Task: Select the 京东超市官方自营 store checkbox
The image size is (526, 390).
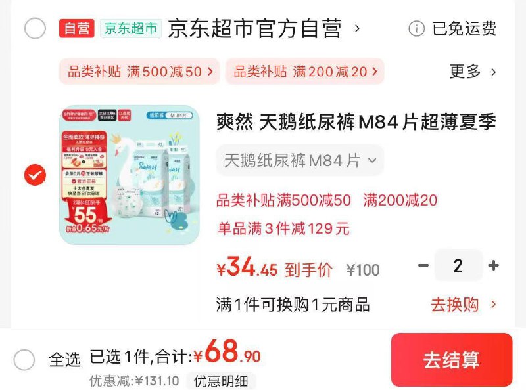Action: point(36,28)
